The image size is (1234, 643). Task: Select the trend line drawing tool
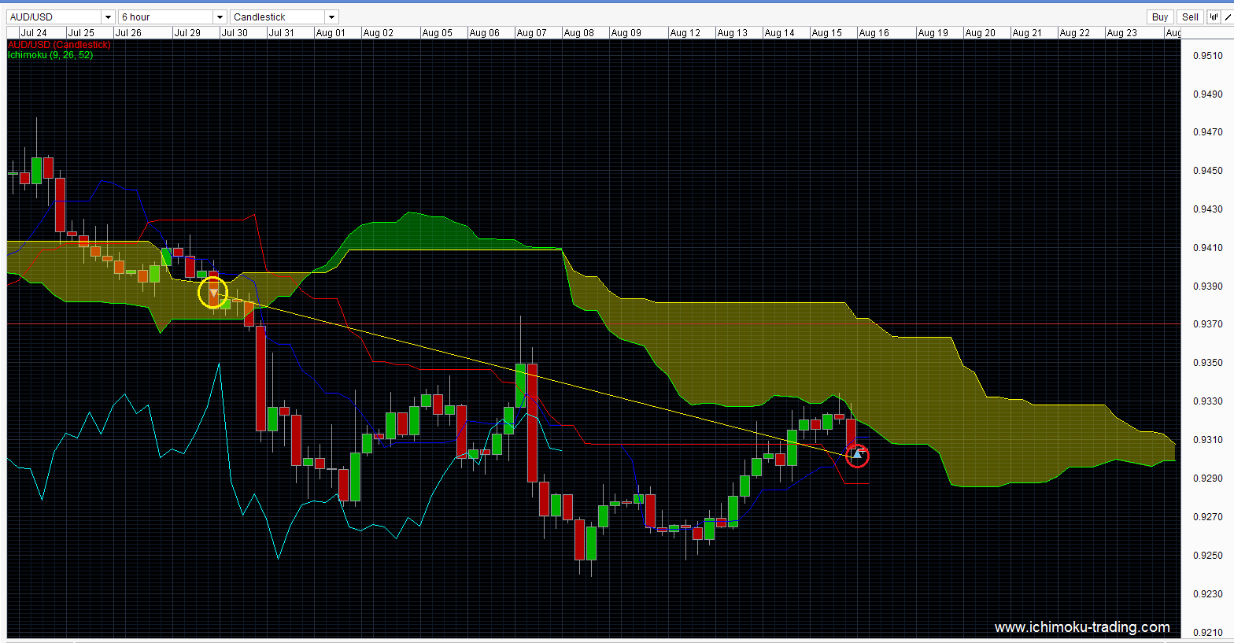[1226, 17]
